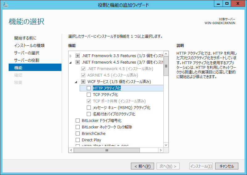Click the horizontal scrollbar right arrow
This screenshot has width=247, height=175.
point(161,150)
